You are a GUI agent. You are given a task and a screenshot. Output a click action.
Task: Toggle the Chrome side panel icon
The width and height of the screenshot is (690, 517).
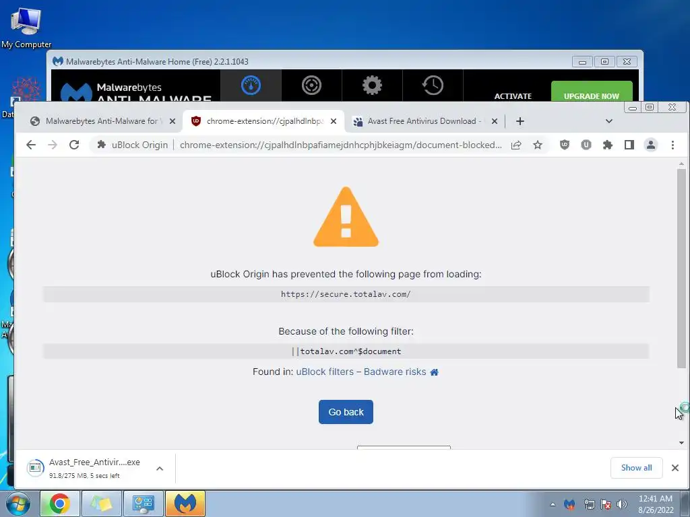coord(629,145)
